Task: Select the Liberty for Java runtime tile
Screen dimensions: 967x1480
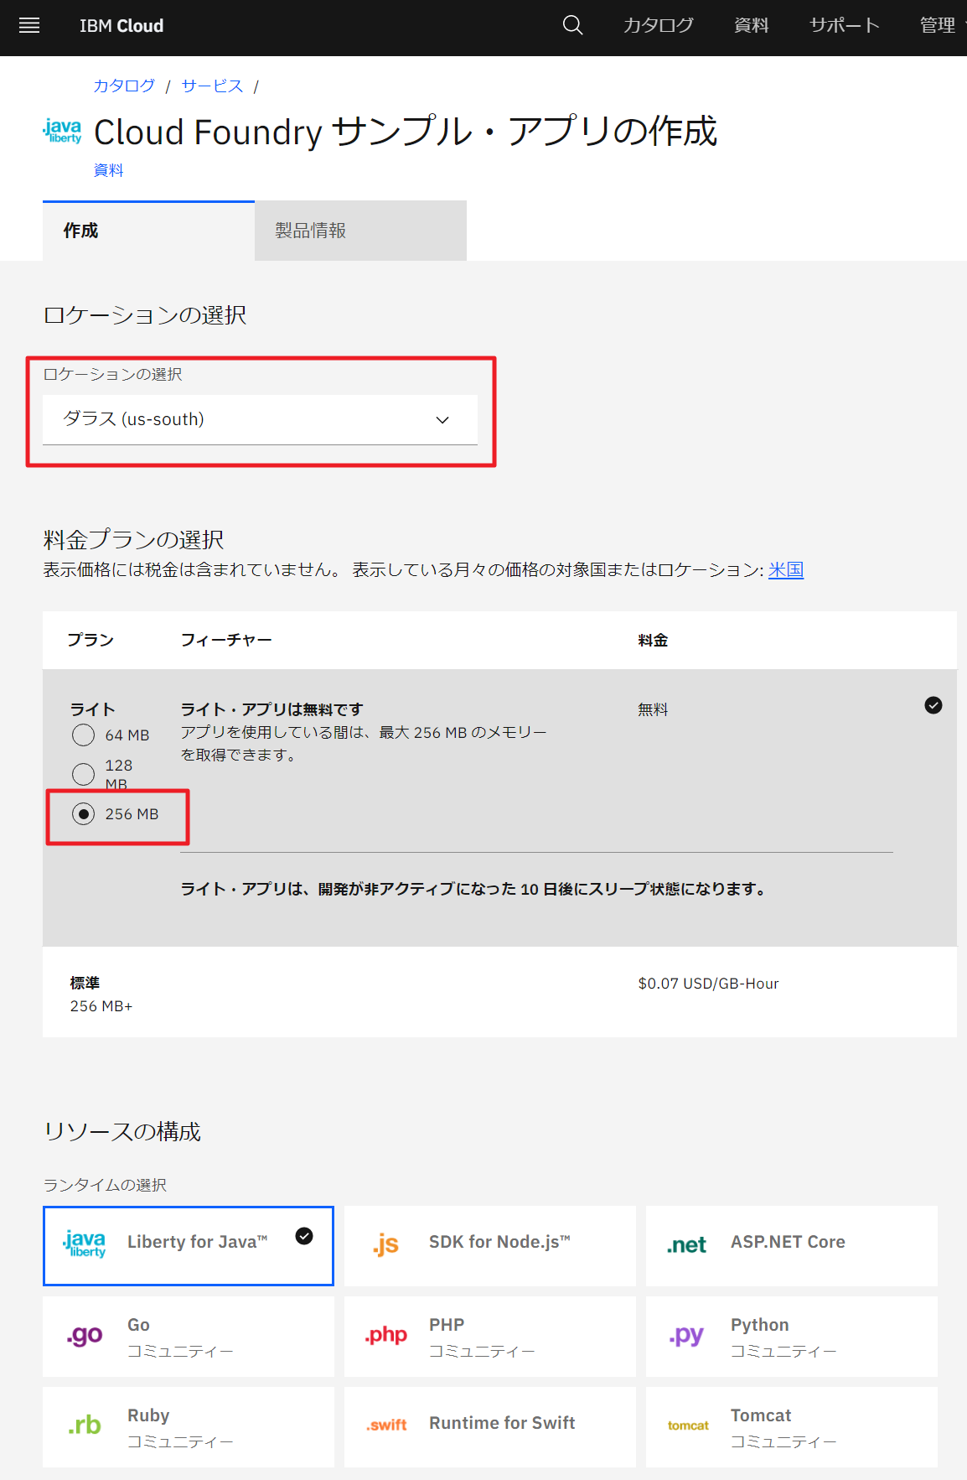Action: (x=189, y=1245)
